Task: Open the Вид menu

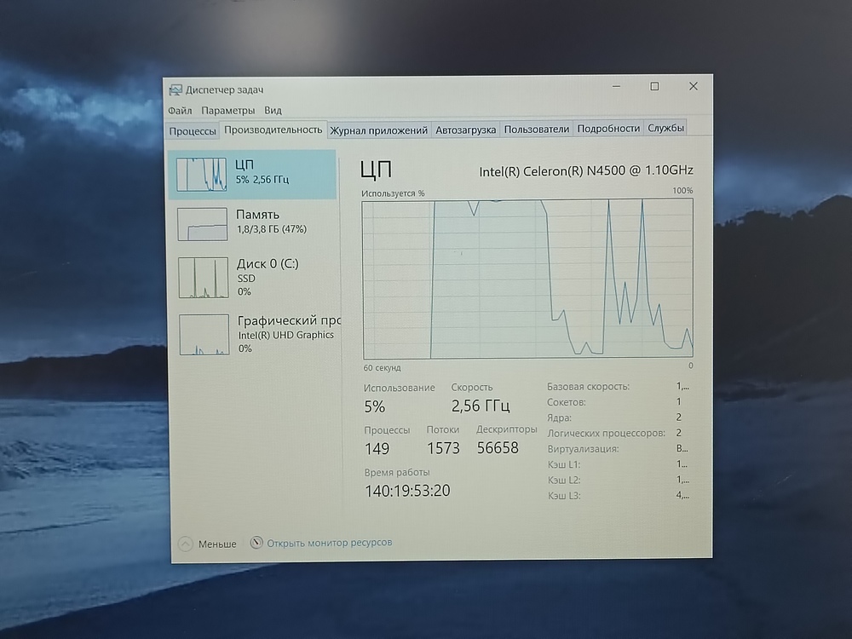Action: (273, 111)
